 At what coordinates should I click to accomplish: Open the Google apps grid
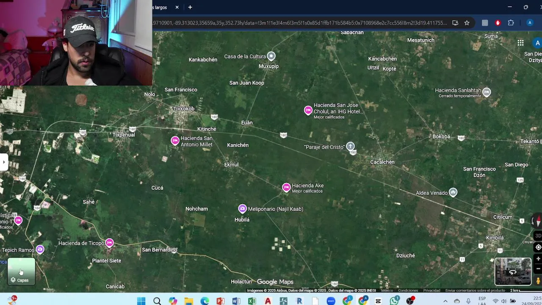click(520, 43)
